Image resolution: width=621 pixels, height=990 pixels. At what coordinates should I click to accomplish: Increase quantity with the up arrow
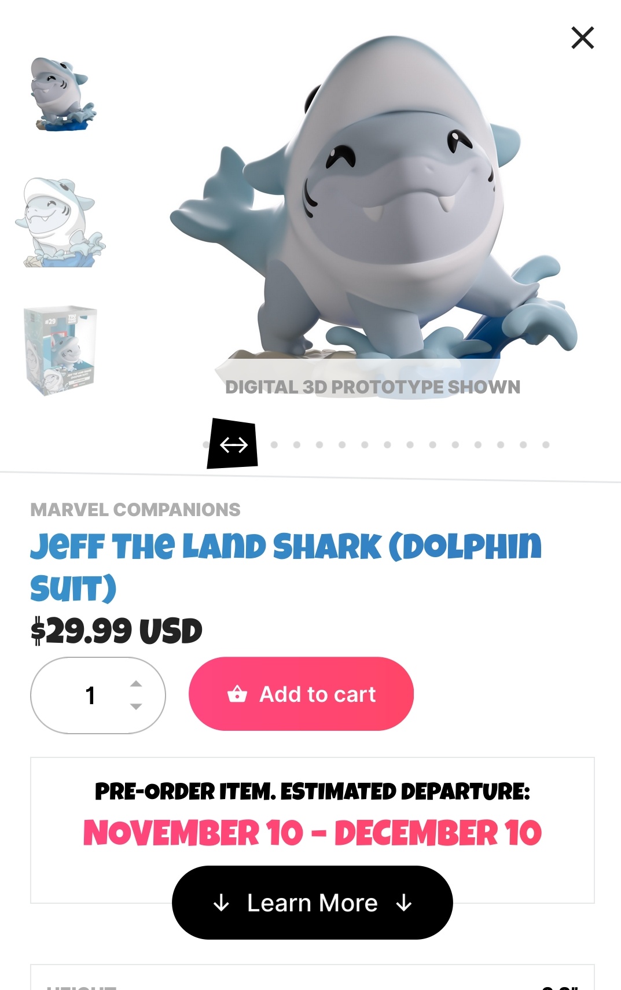[136, 684]
